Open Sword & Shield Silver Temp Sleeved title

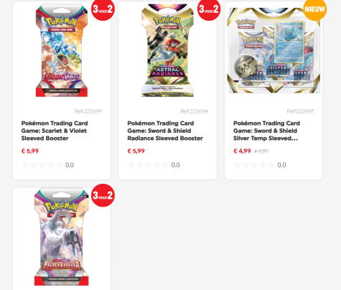tap(266, 131)
